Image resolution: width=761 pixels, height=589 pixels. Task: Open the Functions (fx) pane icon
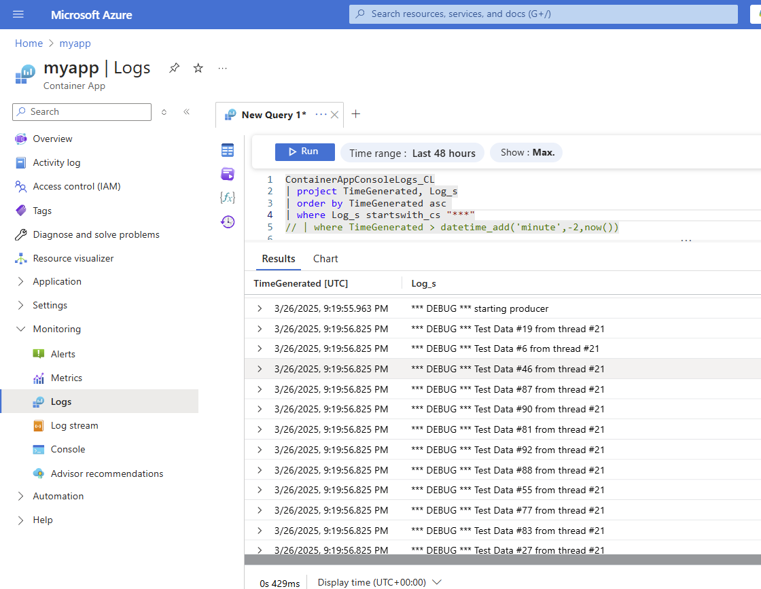click(x=227, y=197)
